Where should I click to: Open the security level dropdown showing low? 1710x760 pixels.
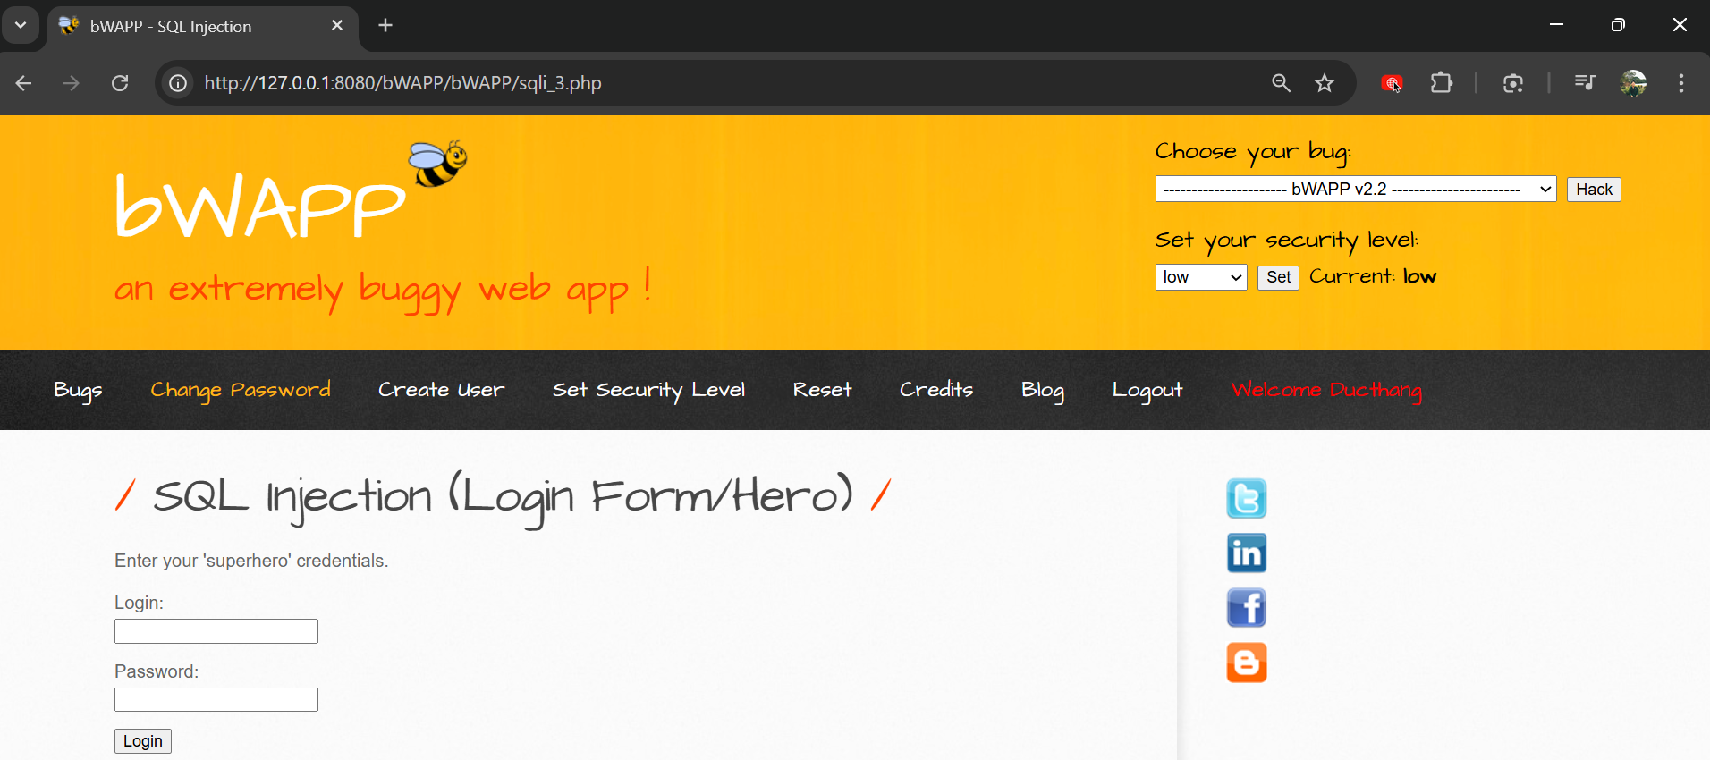[1200, 277]
